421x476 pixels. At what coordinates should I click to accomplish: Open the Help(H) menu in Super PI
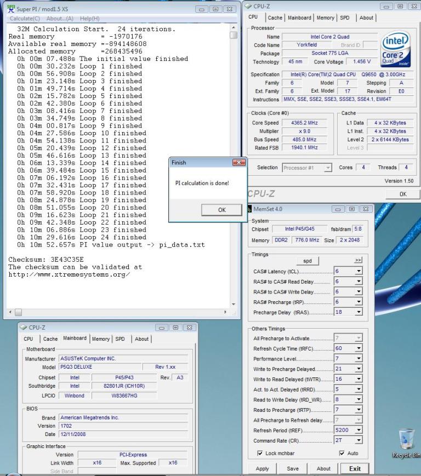pyautogui.click(x=89, y=19)
